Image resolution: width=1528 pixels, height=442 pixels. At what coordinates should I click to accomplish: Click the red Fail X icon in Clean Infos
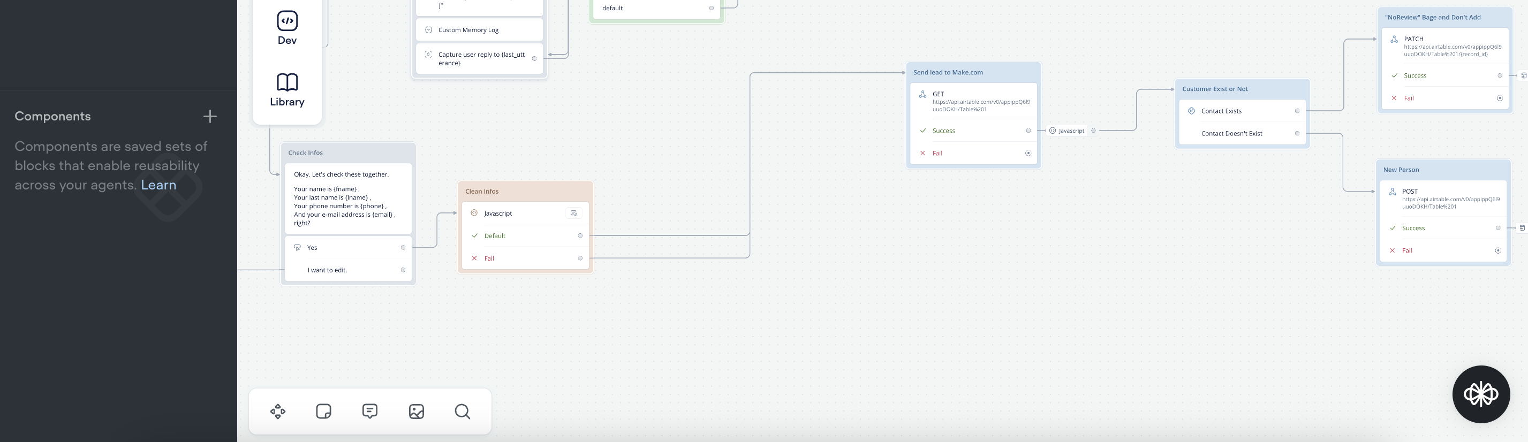click(474, 258)
